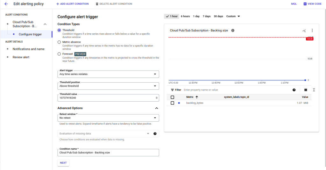This screenshot has width=326, height=170.
Task: Open the Custom time range dropdown
Action: pyautogui.click(x=233, y=17)
